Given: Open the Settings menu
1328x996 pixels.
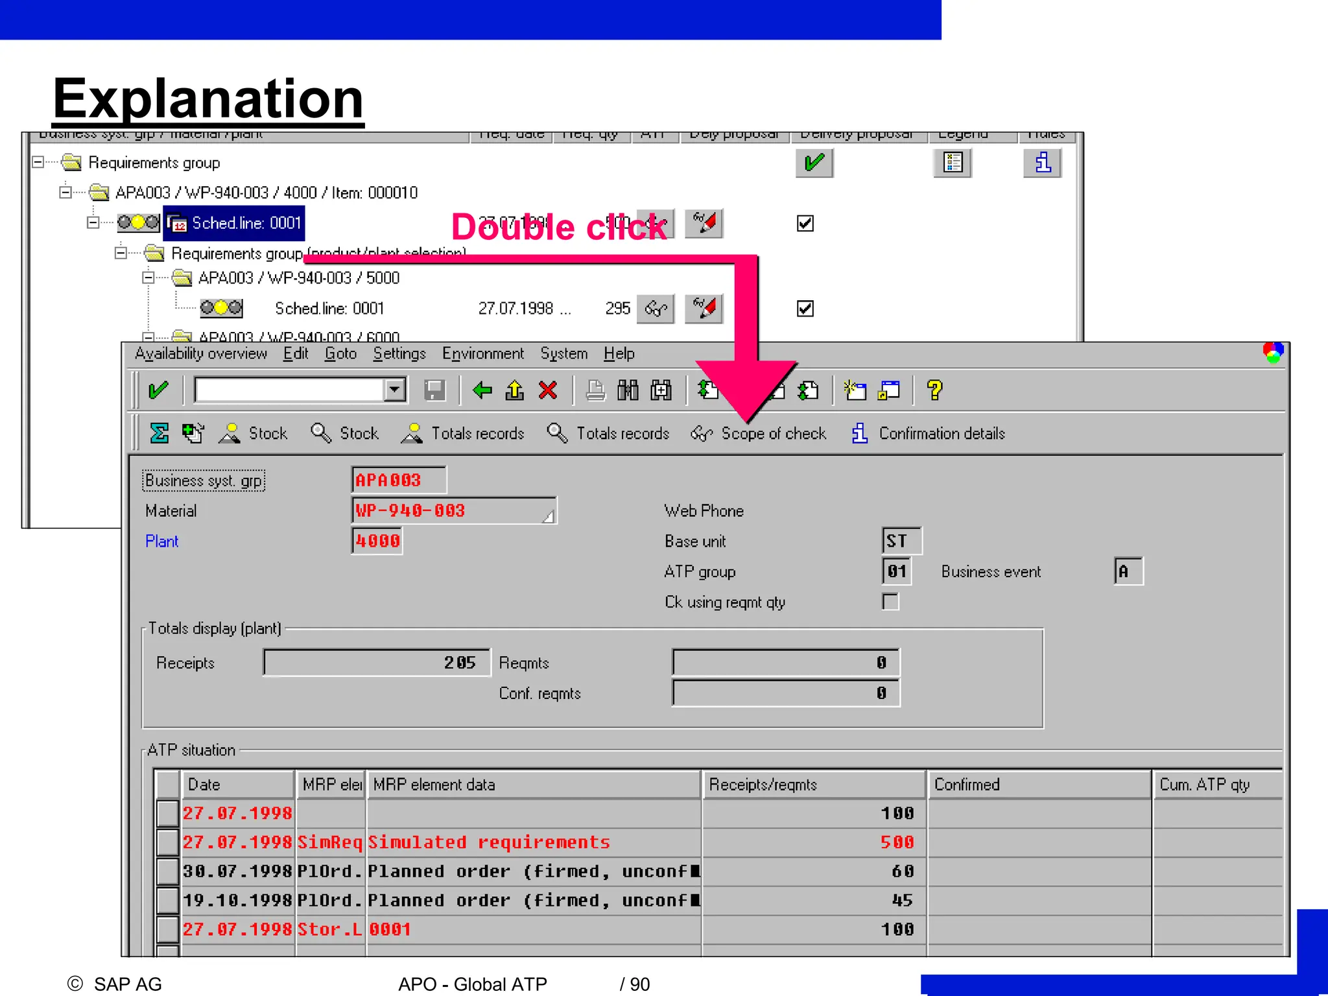Looking at the screenshot, I should point(399,354).
